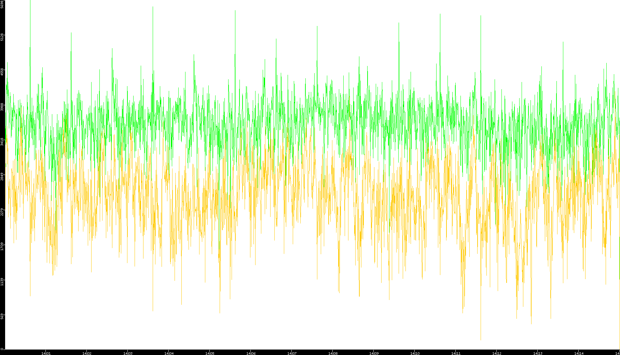This screenshot has width=620, height=355.
Task: Click the 14:01 time axis label
Action: pyautogui.click(x=46, y=353)
